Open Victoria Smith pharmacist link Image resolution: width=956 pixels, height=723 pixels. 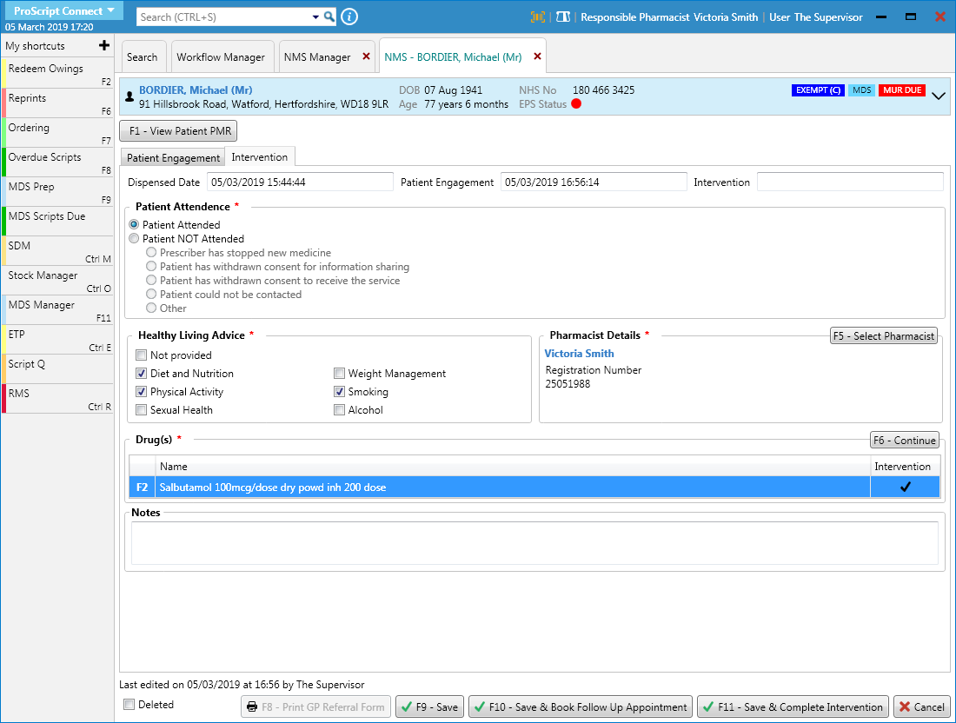579,353
